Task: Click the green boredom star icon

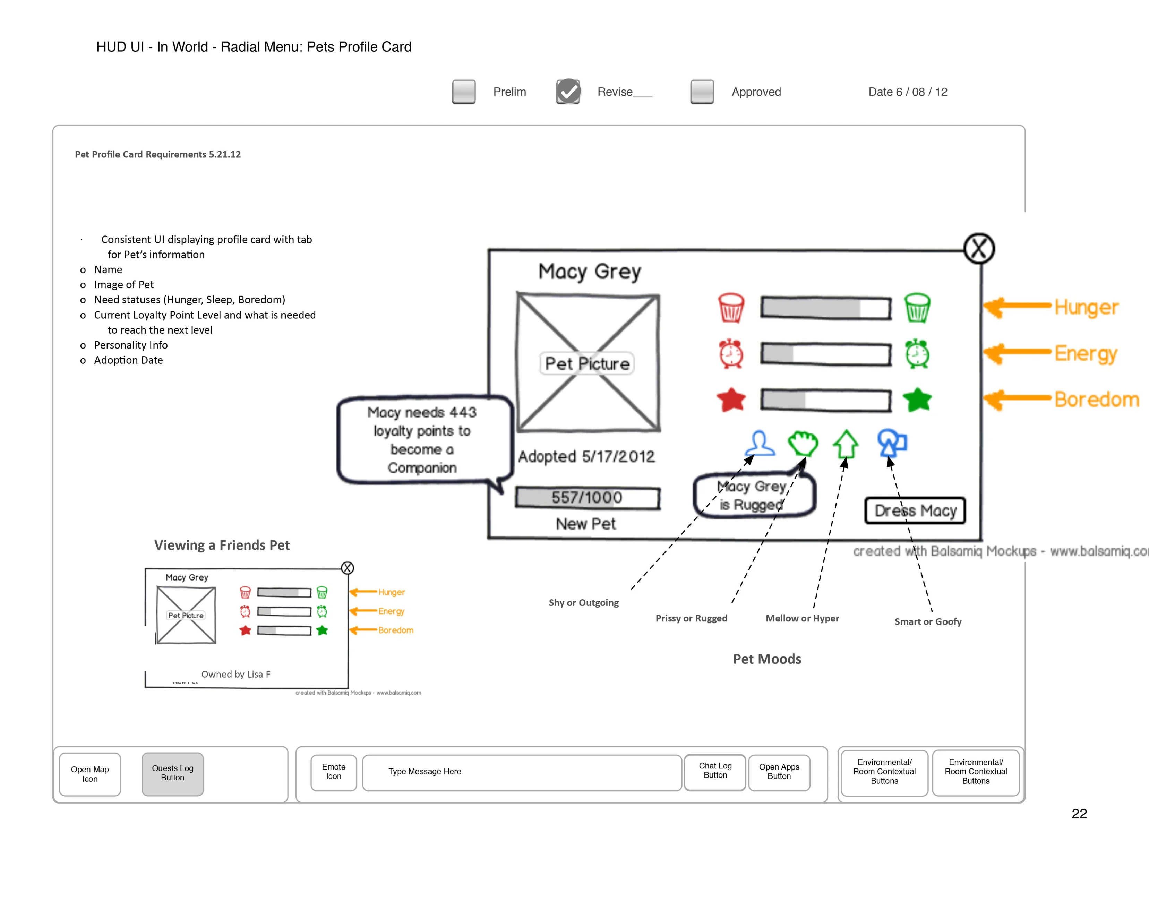Action: tap(917, 400)
